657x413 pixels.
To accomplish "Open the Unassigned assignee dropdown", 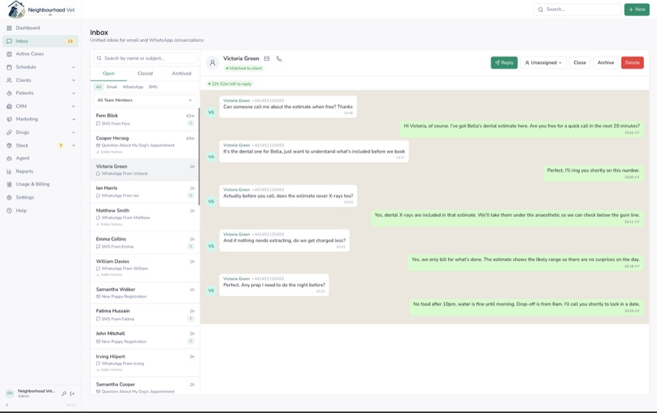I will tap(543, 63).
